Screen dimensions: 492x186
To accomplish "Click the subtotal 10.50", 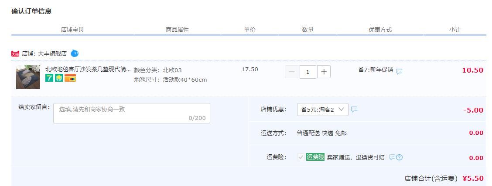I will [472, 70].
